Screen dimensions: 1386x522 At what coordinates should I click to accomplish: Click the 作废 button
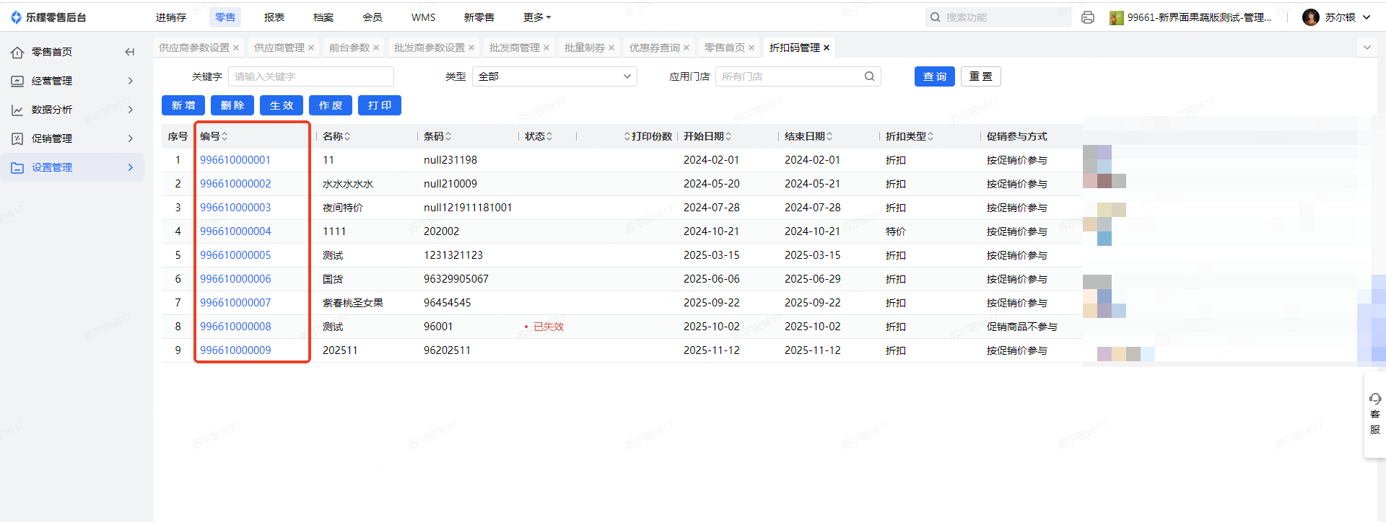pyautogui.click(x=331, y=105)
